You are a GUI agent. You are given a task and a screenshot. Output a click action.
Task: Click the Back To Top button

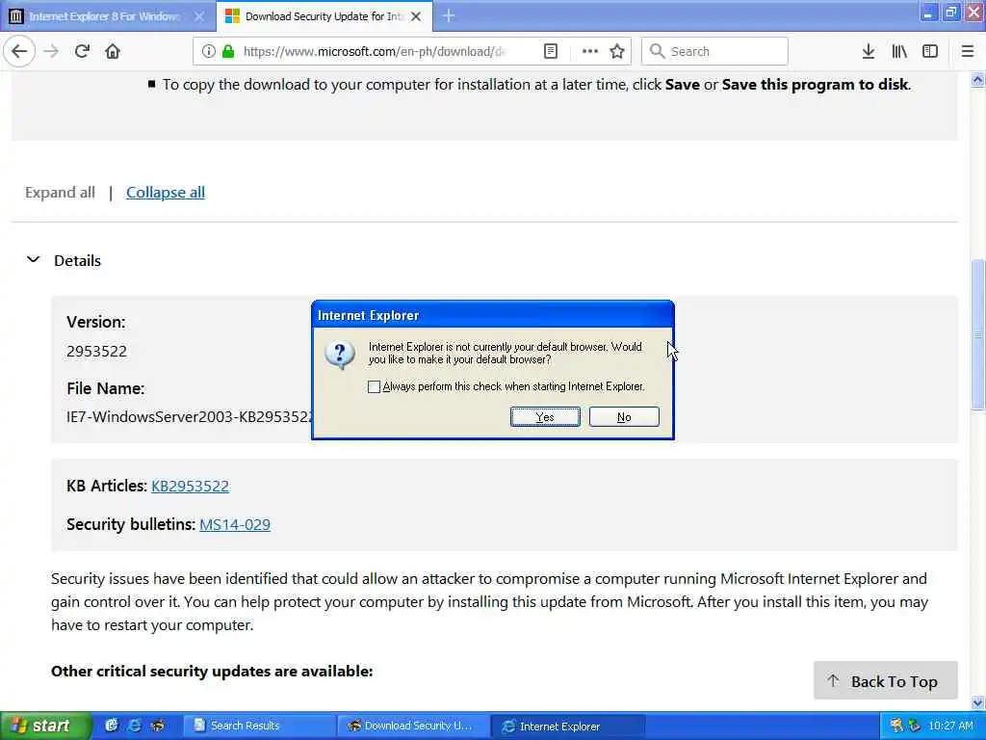pyautogui.click(x=886, y=680)
